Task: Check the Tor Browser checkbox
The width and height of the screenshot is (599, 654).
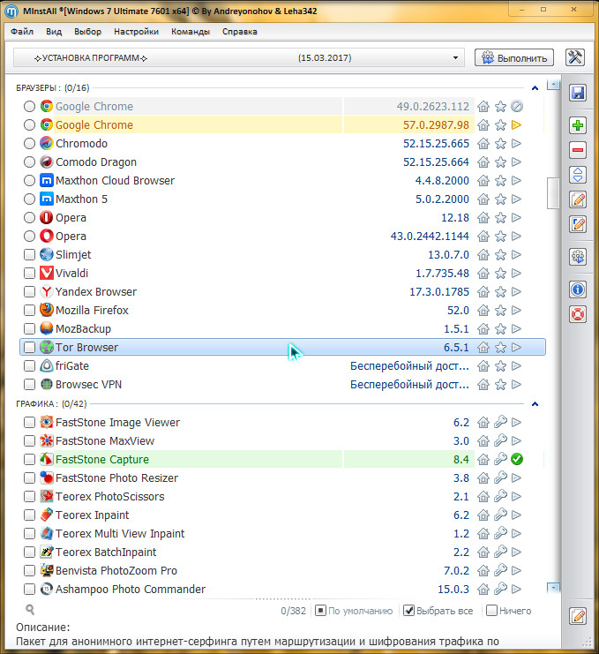Action: coord(29,347)
